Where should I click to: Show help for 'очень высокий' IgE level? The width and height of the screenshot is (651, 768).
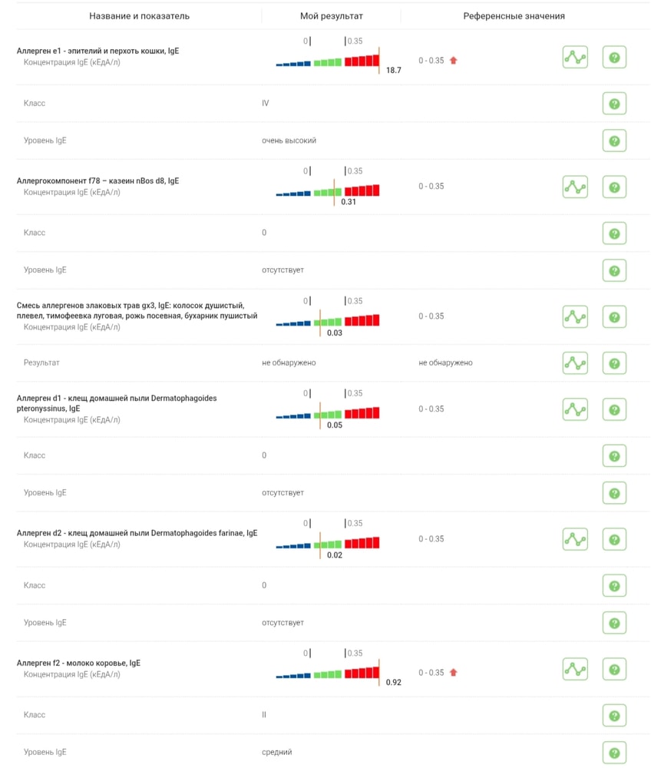(x=614, y=141)
